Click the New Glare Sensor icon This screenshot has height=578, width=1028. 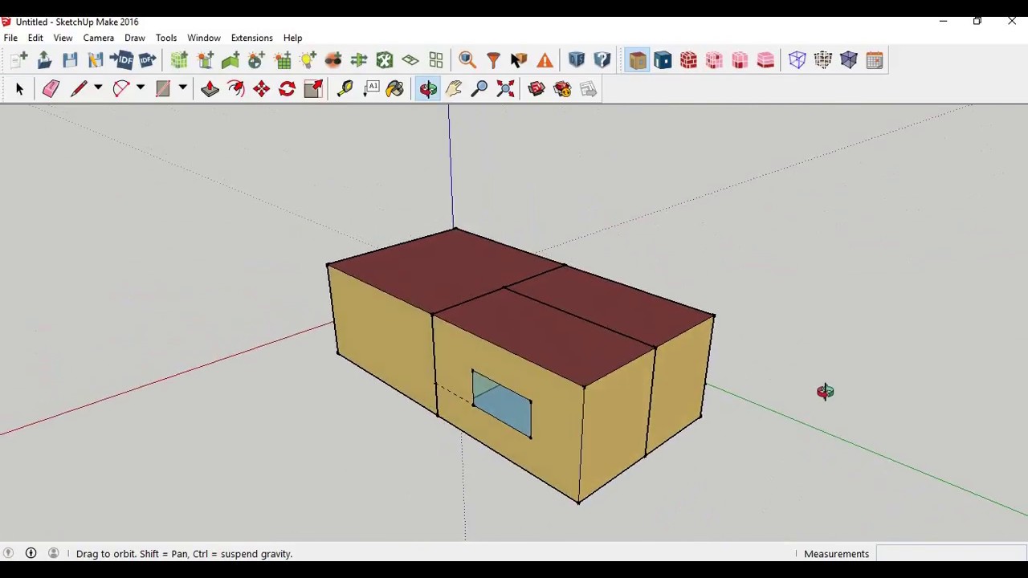click(x=333, y=60)
